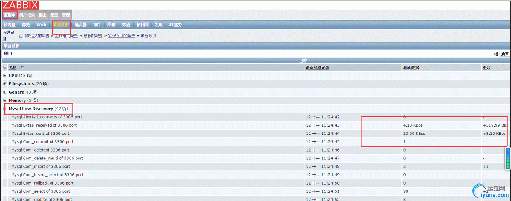Viewport: 511px width, 201px height.
Task: Click the +8.15 KBps change value
Action: coord(494,134)
